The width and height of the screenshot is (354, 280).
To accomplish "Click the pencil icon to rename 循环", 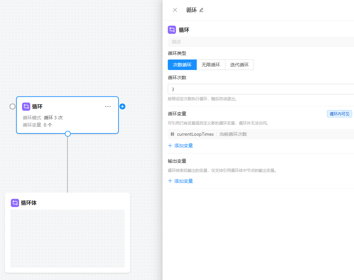I will (x=201, y=10).
